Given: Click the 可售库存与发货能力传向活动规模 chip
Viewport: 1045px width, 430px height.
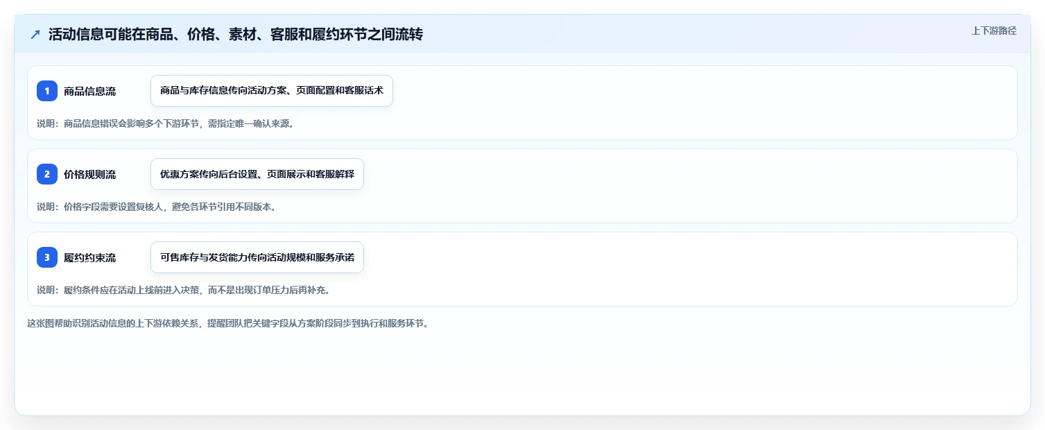Looking at the screenshot, I should click(257, 257).
